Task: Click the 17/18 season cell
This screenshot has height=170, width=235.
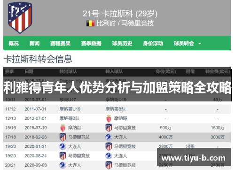Action: pos(10,137)
